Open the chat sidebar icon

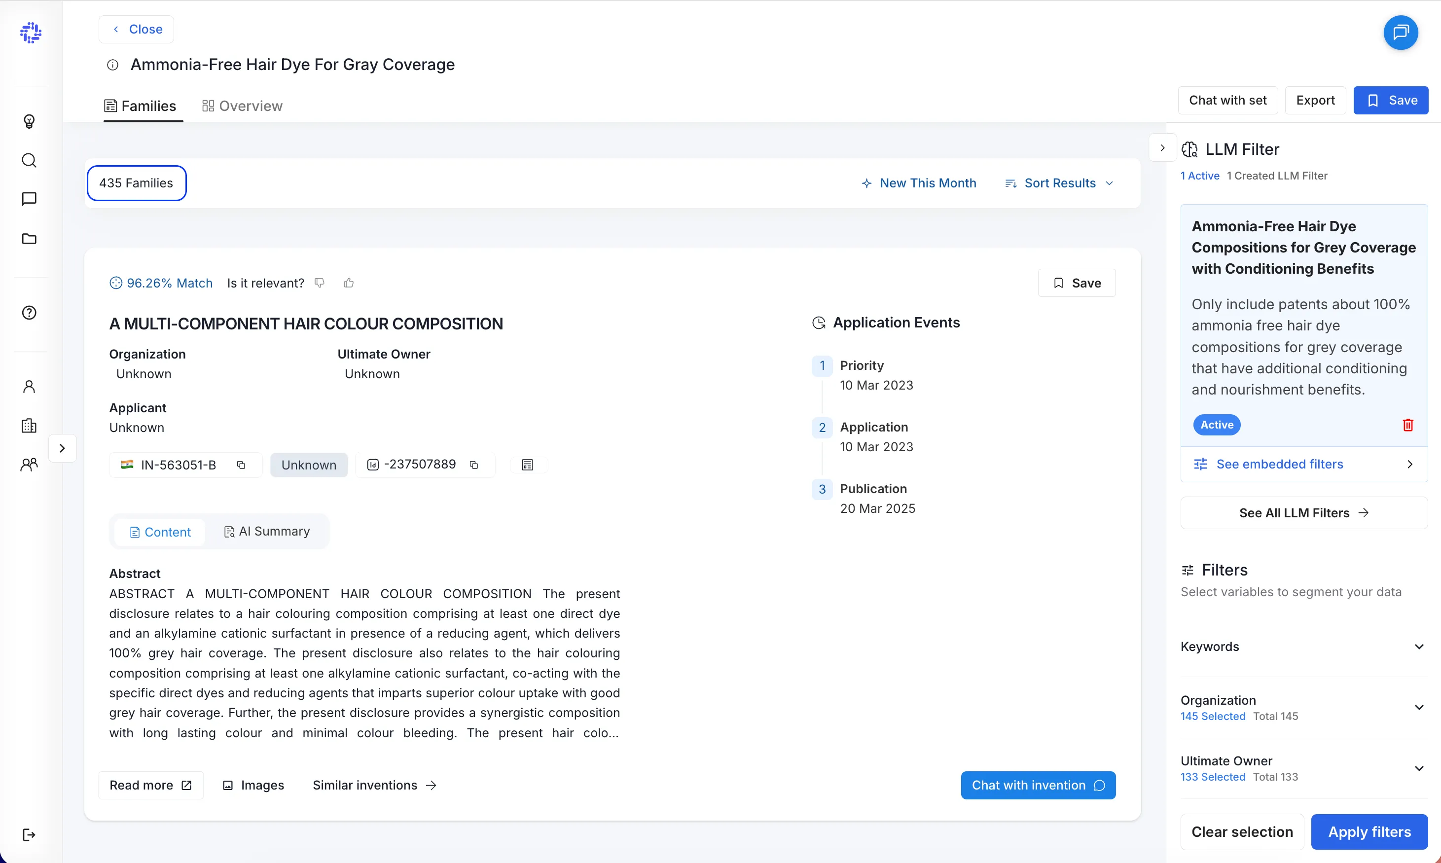29,199
